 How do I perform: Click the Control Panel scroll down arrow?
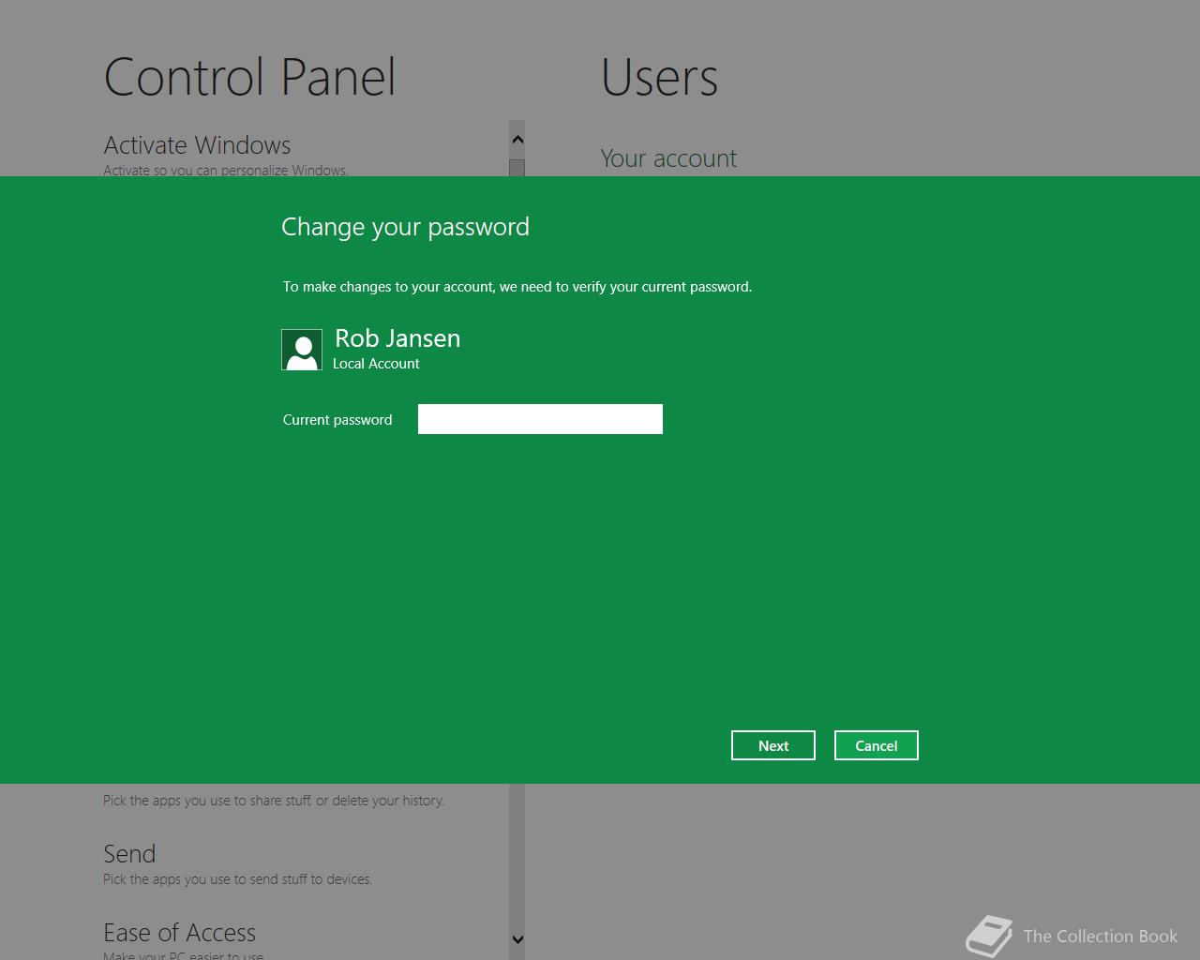click(x=517, y=939)
